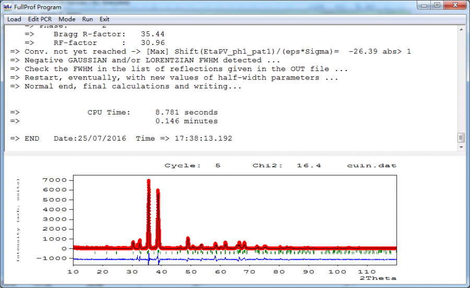Open the Run menu

[x=88, y=19]
